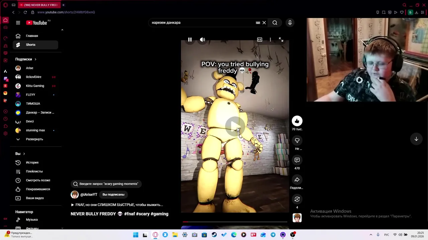428x240 pixels.
Task: Open Windows Start menu
Action: point(135,235)
